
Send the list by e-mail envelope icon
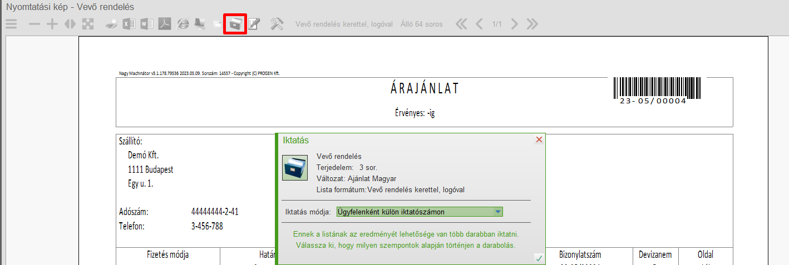[x=218, y=24]
